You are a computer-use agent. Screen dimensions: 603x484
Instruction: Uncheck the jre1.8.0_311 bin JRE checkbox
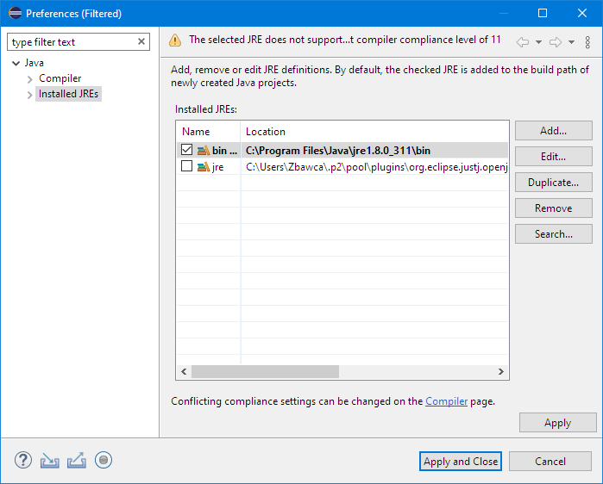tap(187, 150)
